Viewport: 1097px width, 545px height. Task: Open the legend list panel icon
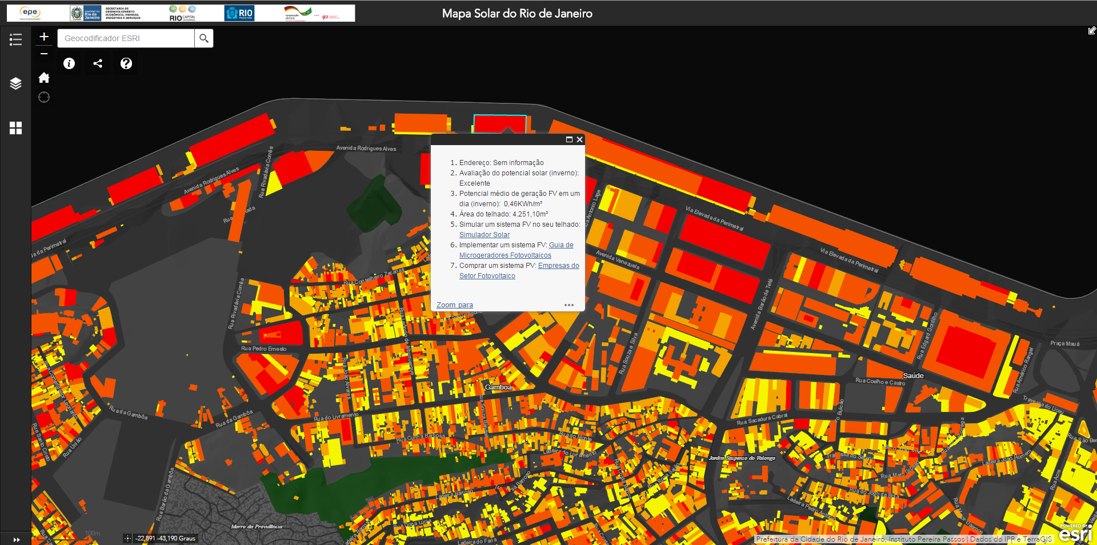point(15,39)
